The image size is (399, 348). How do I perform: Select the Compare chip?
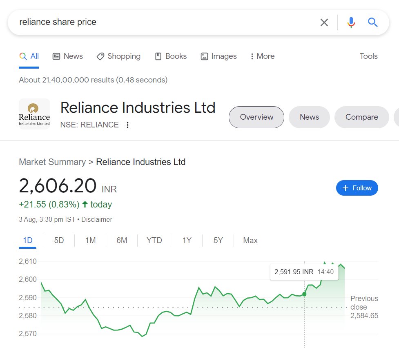click(361, 117)
